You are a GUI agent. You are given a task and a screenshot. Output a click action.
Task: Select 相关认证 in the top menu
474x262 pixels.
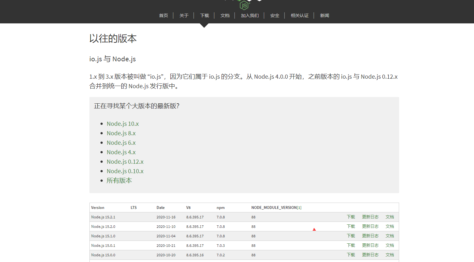(299, 15)
